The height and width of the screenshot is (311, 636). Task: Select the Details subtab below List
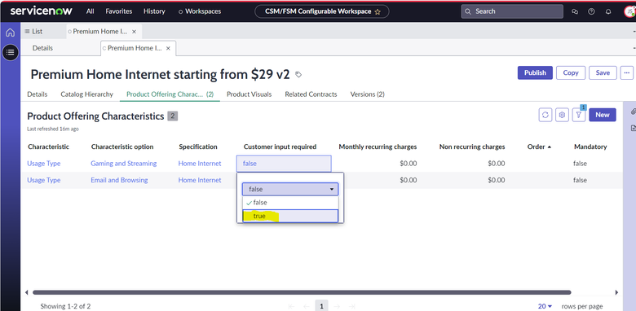[x=42, y=48]
